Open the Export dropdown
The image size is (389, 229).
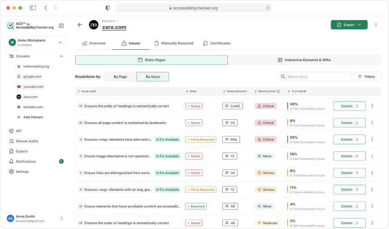(349, 25)
